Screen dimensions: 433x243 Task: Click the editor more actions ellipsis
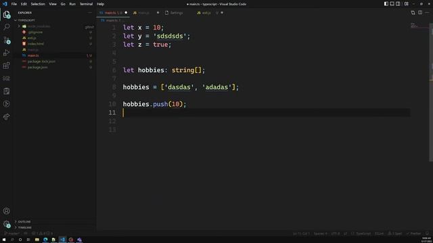coord(427,13)
